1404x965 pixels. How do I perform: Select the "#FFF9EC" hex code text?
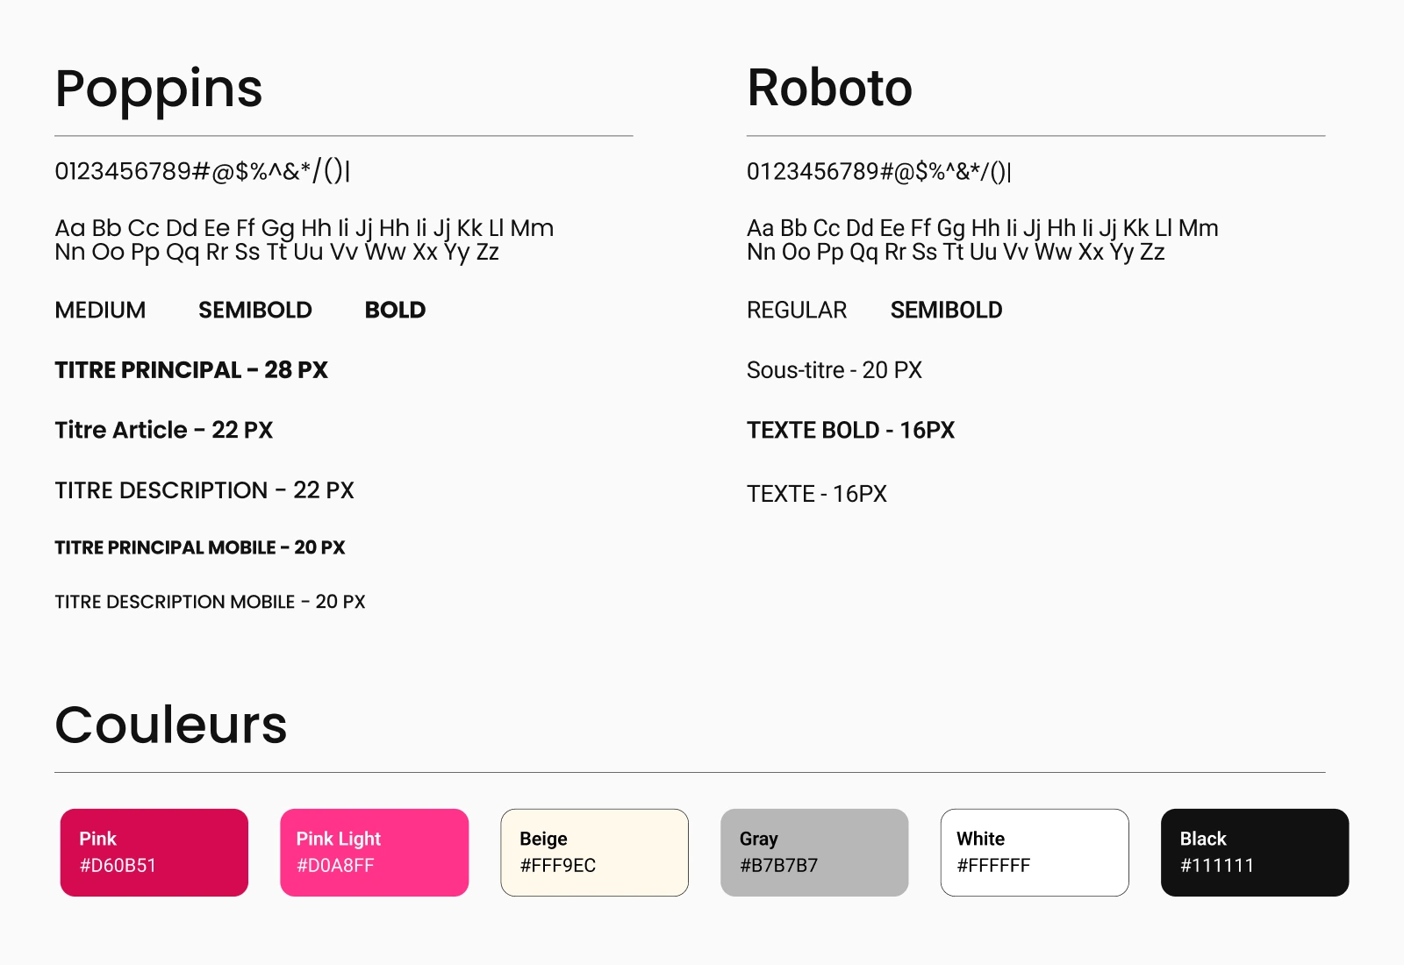coord(558,866)
